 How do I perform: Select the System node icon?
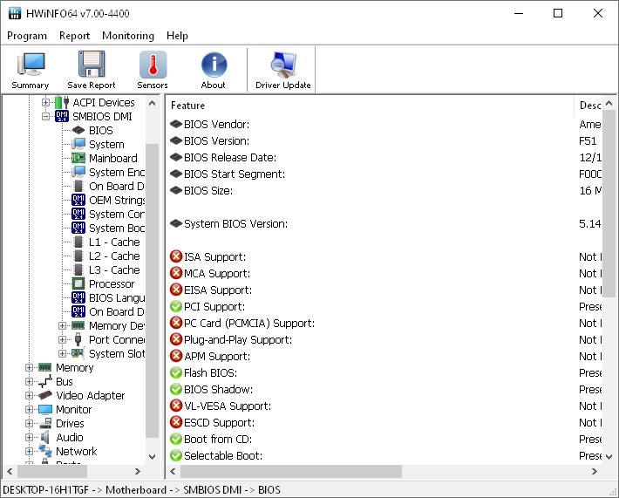coord(78,144)
